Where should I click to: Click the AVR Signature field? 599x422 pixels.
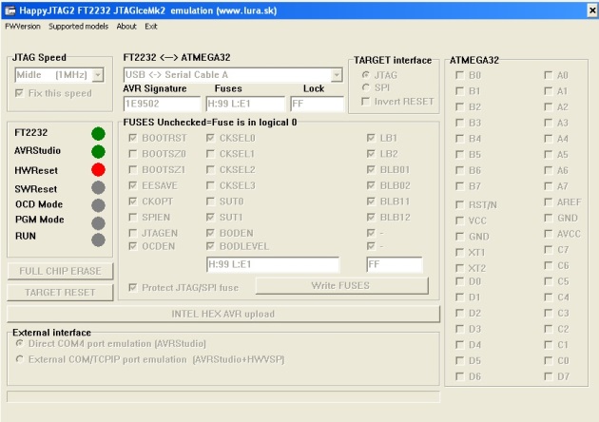click(162, 104)
